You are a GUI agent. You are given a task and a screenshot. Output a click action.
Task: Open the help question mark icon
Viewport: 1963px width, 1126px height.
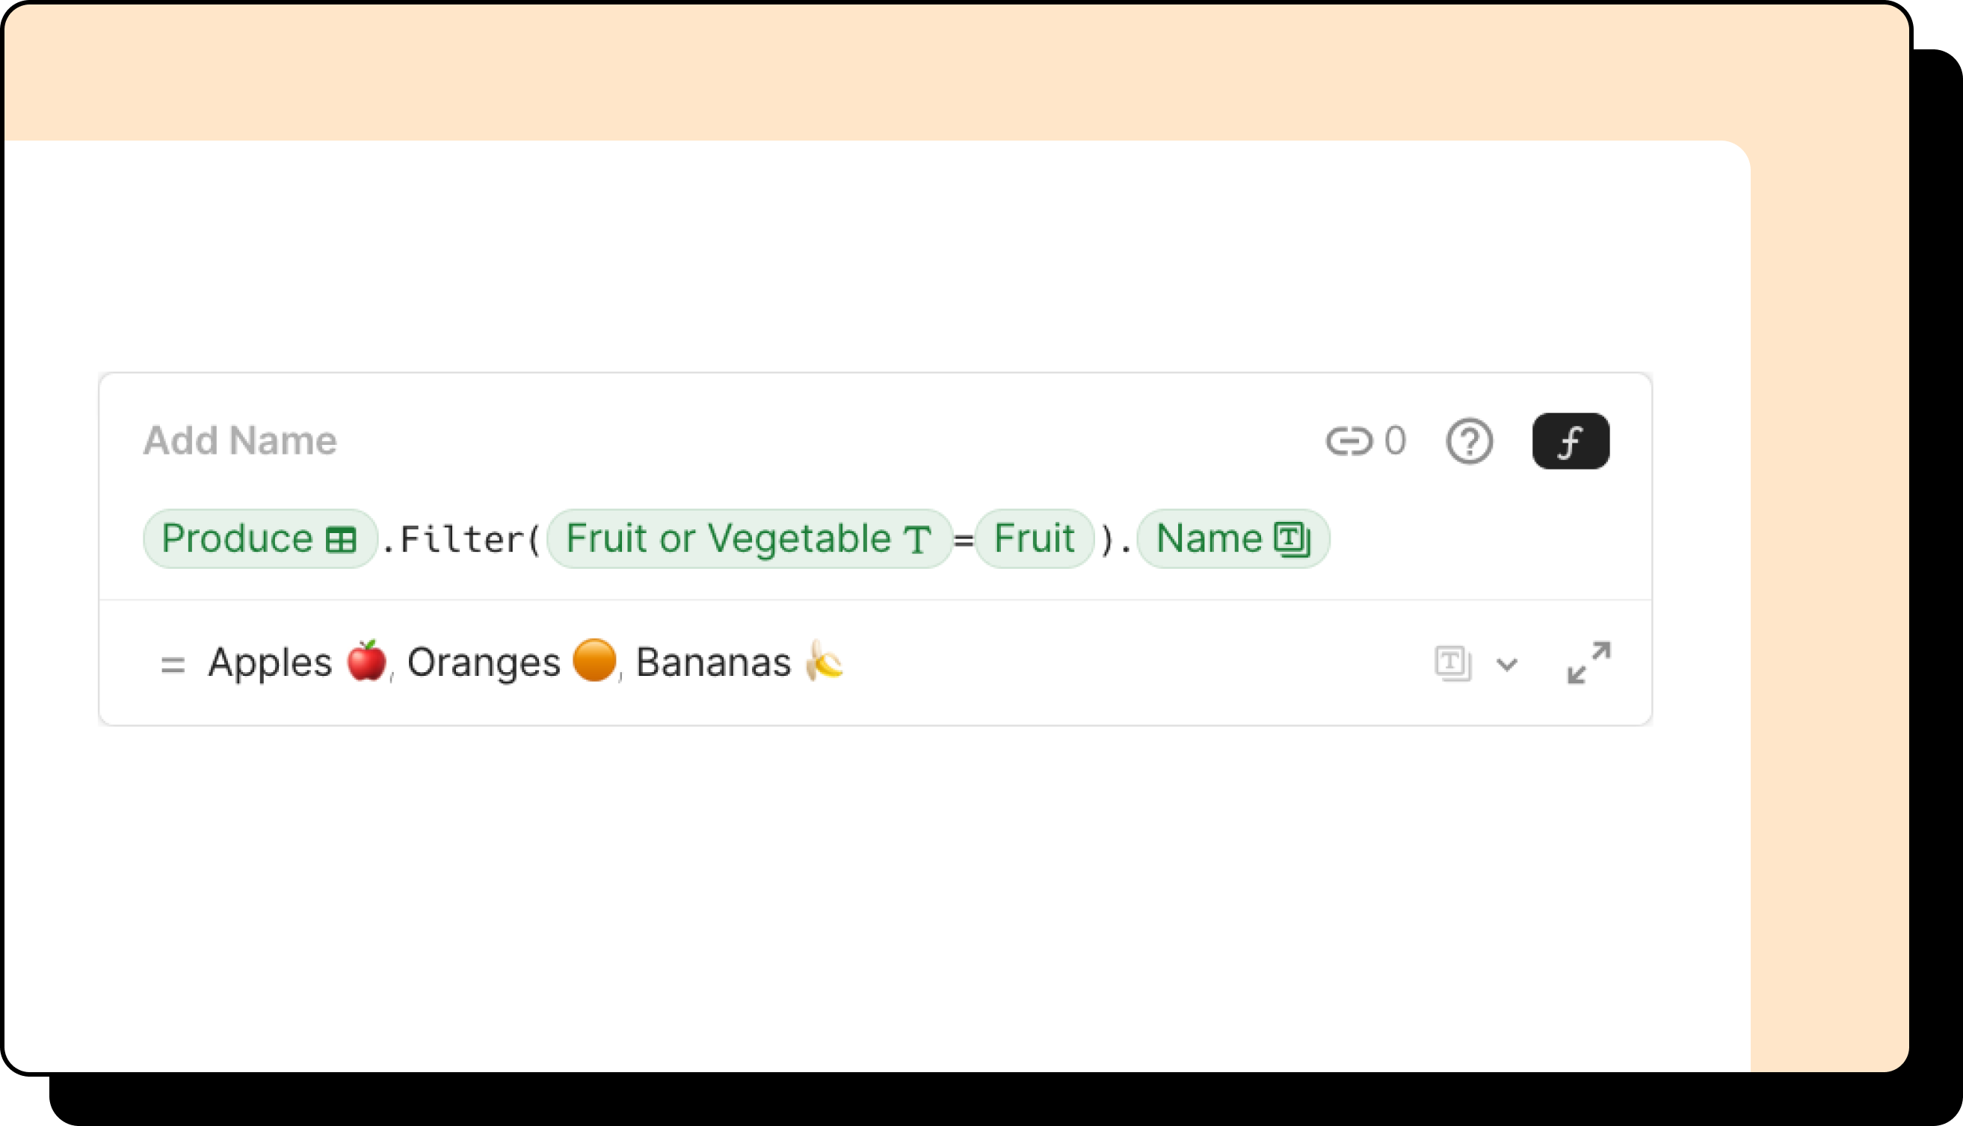(1468, 442)
